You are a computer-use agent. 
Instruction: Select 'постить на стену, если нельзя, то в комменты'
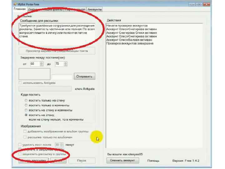(x=26, y=115)
